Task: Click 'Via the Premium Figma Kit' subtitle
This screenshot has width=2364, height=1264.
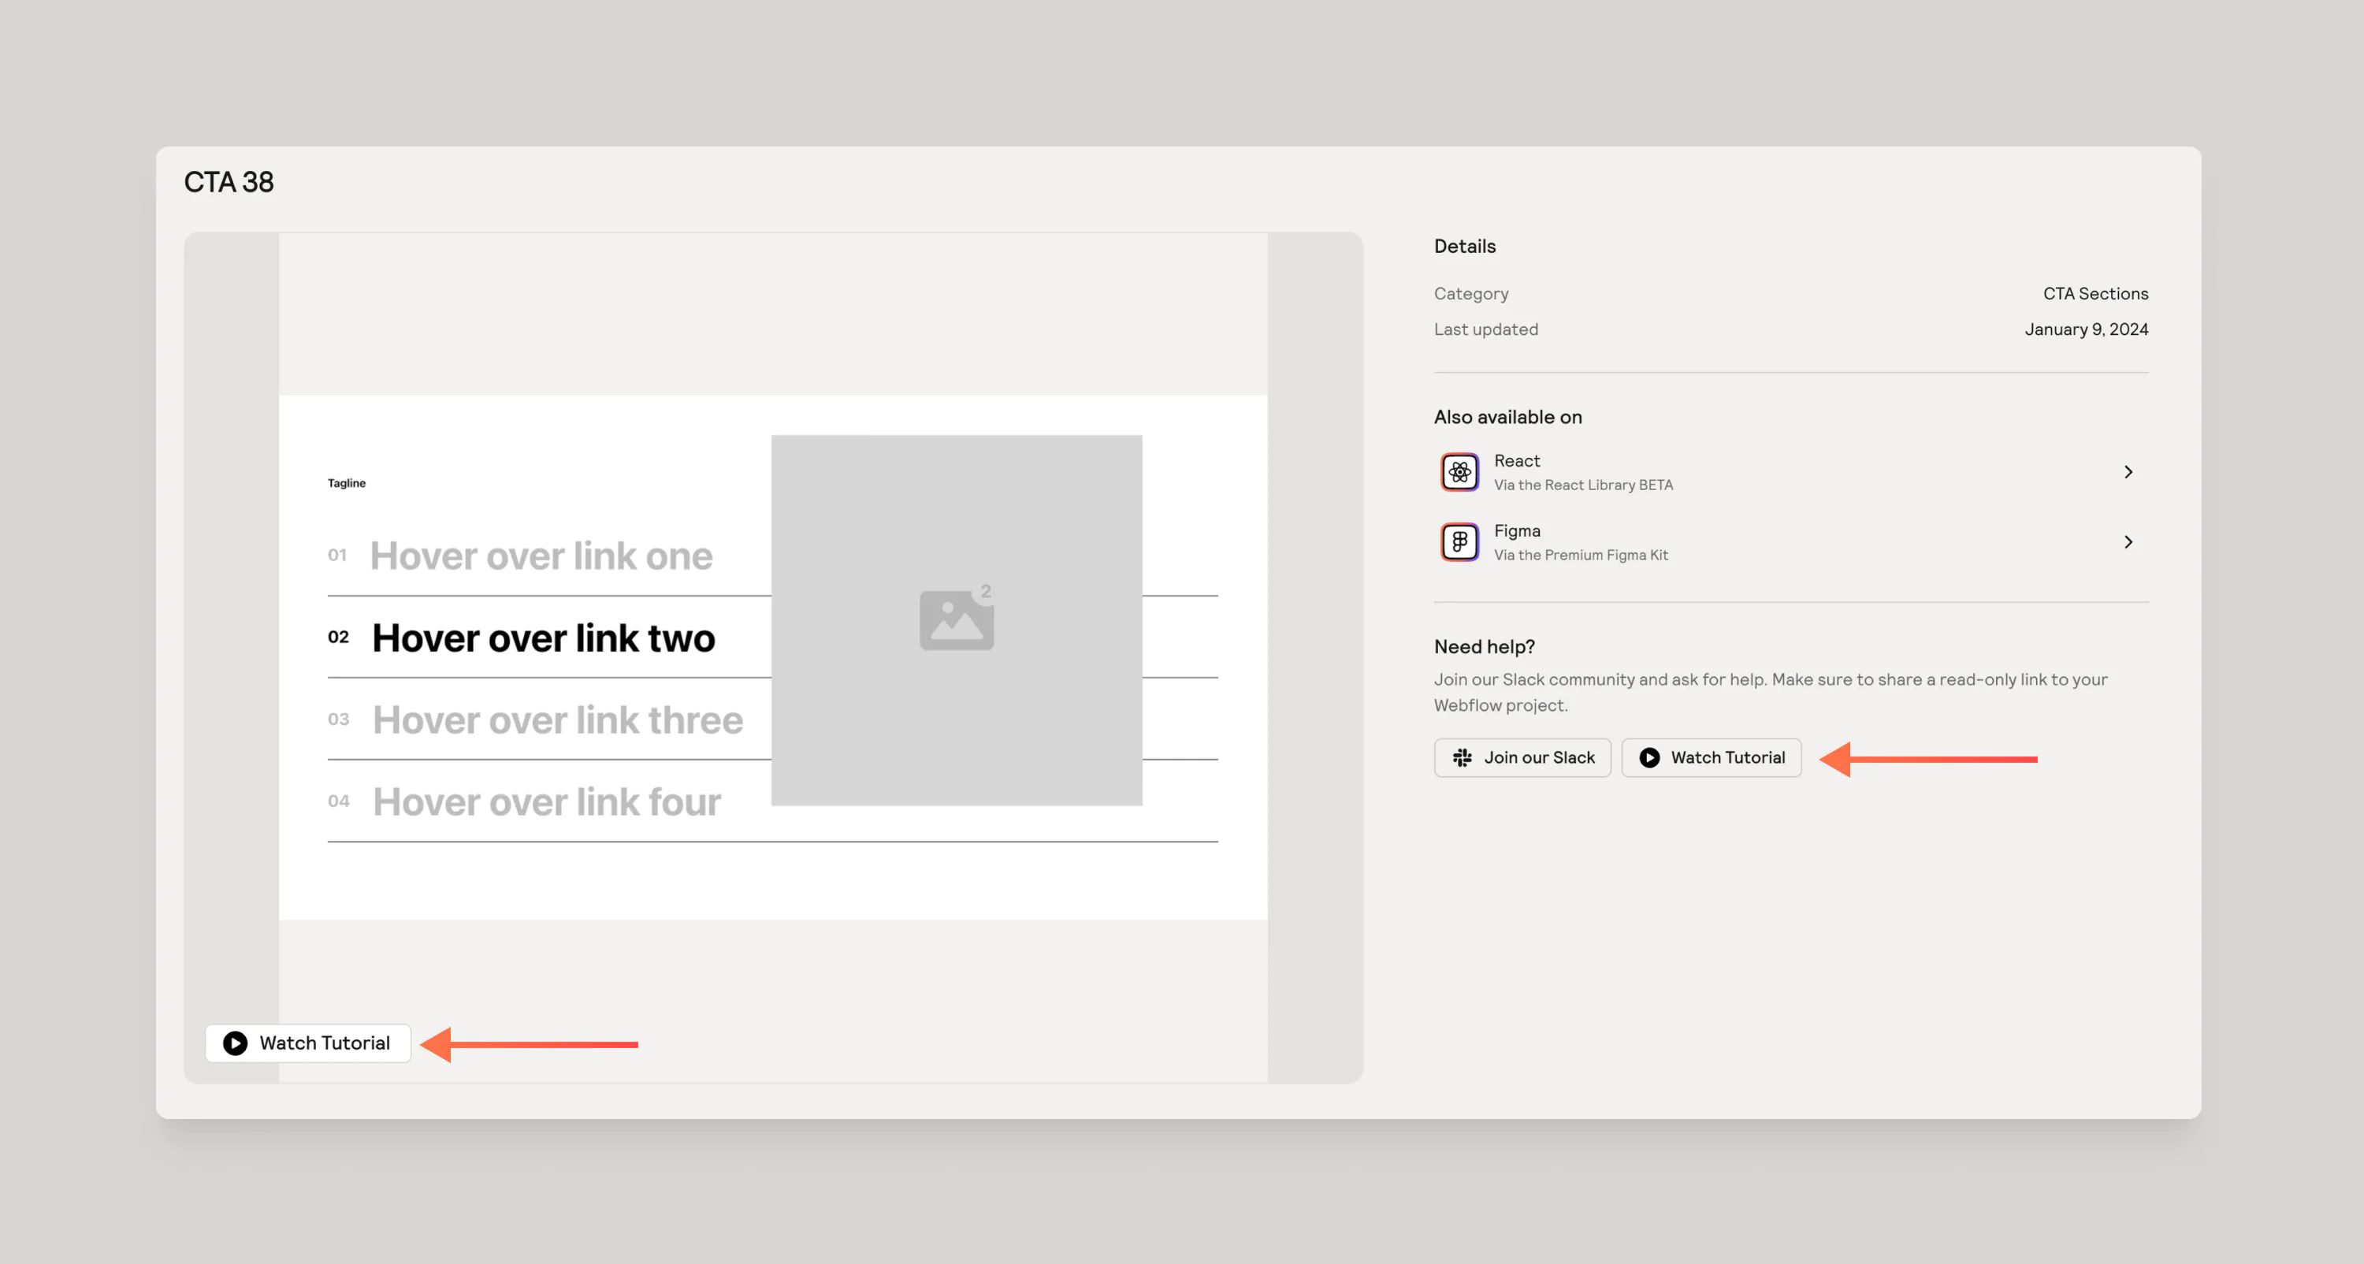Action: (1580, 555)
